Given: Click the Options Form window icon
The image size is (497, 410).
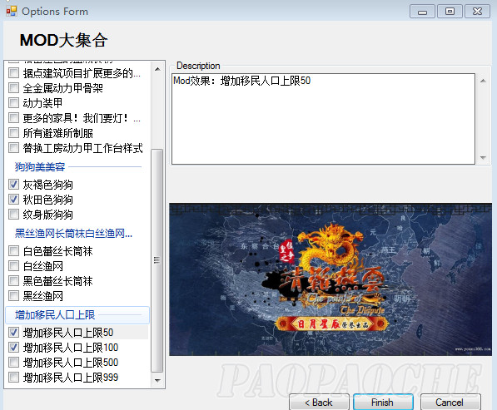Looking at the screenshot, I should click(12, 11).
